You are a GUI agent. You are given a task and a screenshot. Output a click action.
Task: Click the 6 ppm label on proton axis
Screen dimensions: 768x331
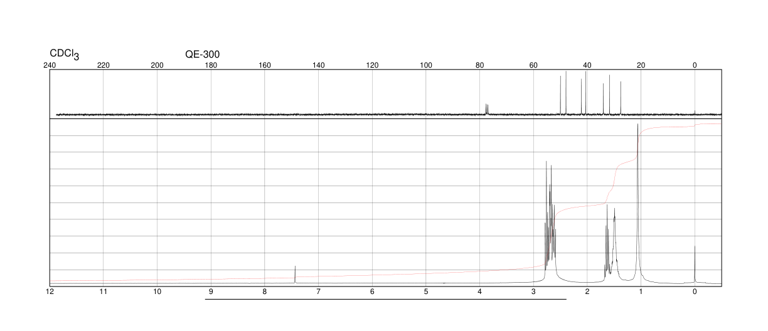tap(372, 292)
